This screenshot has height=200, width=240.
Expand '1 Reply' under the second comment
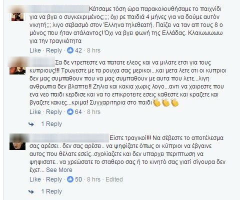[x=51, y=124]
